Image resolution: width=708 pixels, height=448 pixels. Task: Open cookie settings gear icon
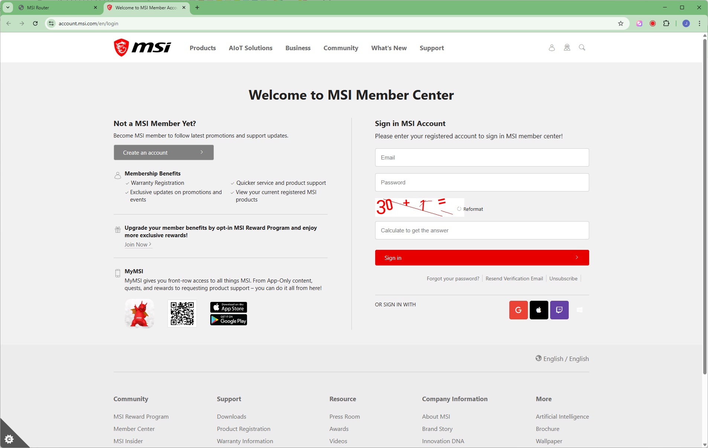tap(9, 439)
